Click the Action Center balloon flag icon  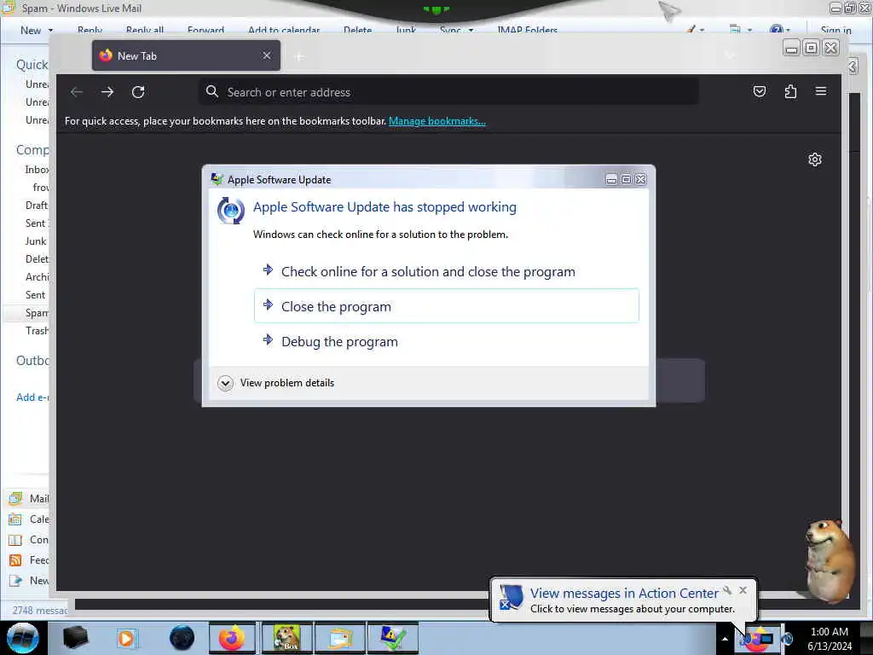point(511,597)
